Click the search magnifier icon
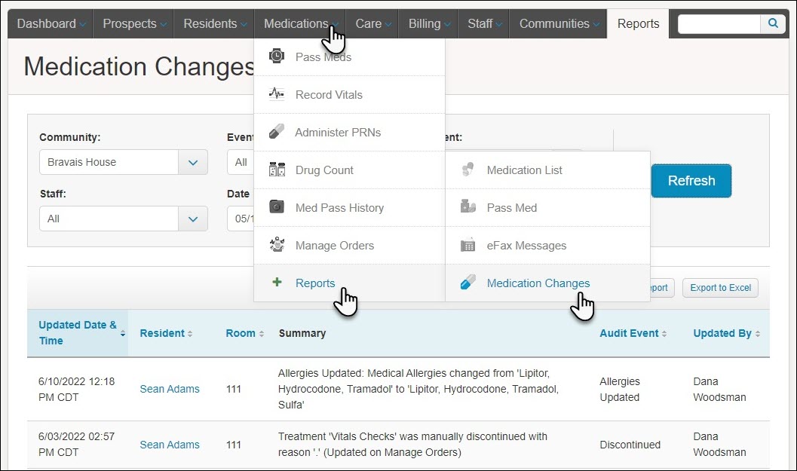 coord(772,23)
